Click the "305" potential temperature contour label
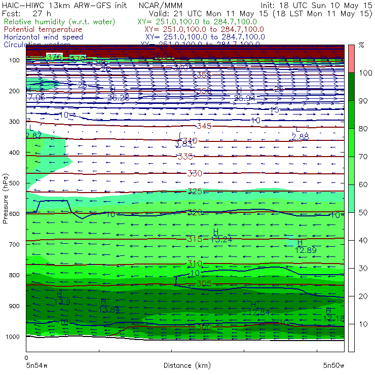Image resolution: width=375 pixels, height=375 pixels. [204, 284]
